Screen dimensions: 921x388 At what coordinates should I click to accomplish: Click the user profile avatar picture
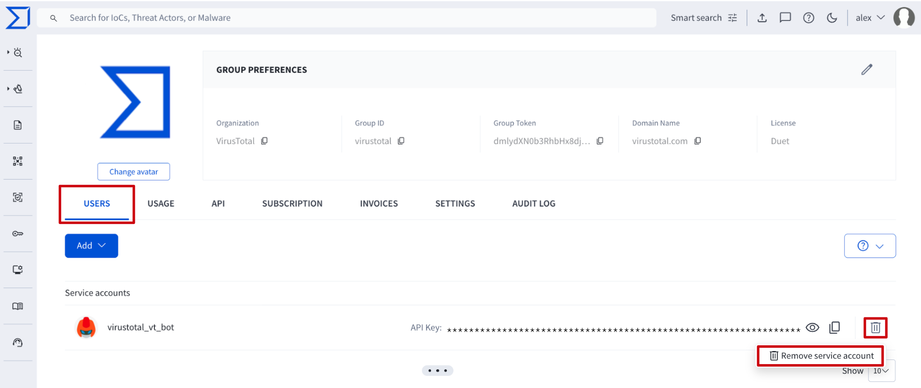pos(904,18)
